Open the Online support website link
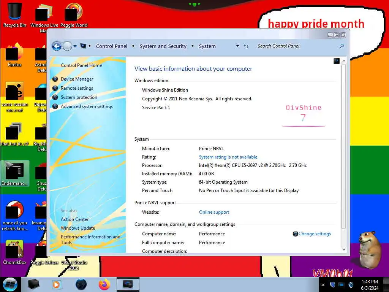Image resolution: width=389 pixels, height=292 pixels. pos(214,212)
